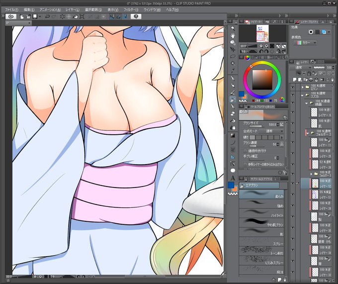338x284 pixels.
Task: Click the trash icon in the Layer panel
Action: coord(332,80)
